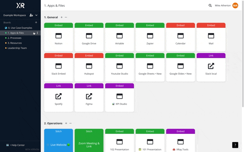Viewport: 244px width, 152px height.
Task: Open the Leadership Team board
Action: click(x=20, y=48)
